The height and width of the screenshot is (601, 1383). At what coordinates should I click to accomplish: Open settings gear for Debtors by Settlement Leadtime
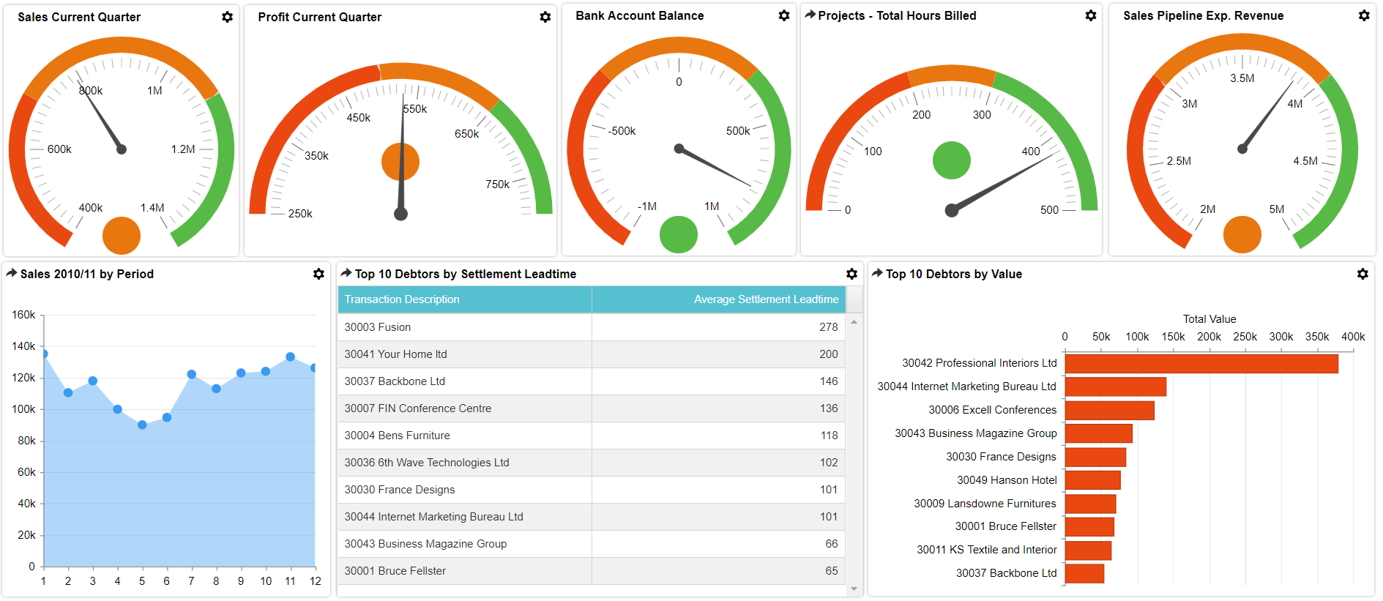(851, 274)
